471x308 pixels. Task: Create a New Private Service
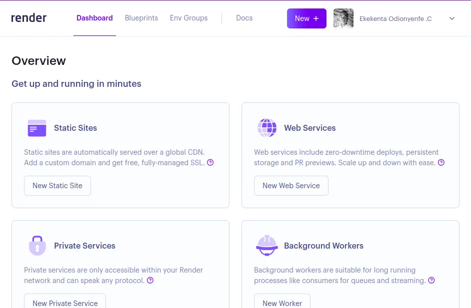[65, 301]
